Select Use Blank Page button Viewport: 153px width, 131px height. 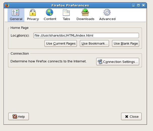point(126,44)
